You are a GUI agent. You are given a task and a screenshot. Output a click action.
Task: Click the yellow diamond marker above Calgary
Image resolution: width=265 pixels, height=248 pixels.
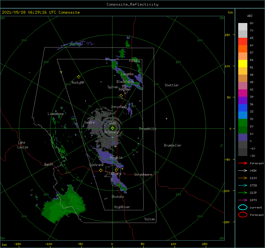[x=116, y=170]
